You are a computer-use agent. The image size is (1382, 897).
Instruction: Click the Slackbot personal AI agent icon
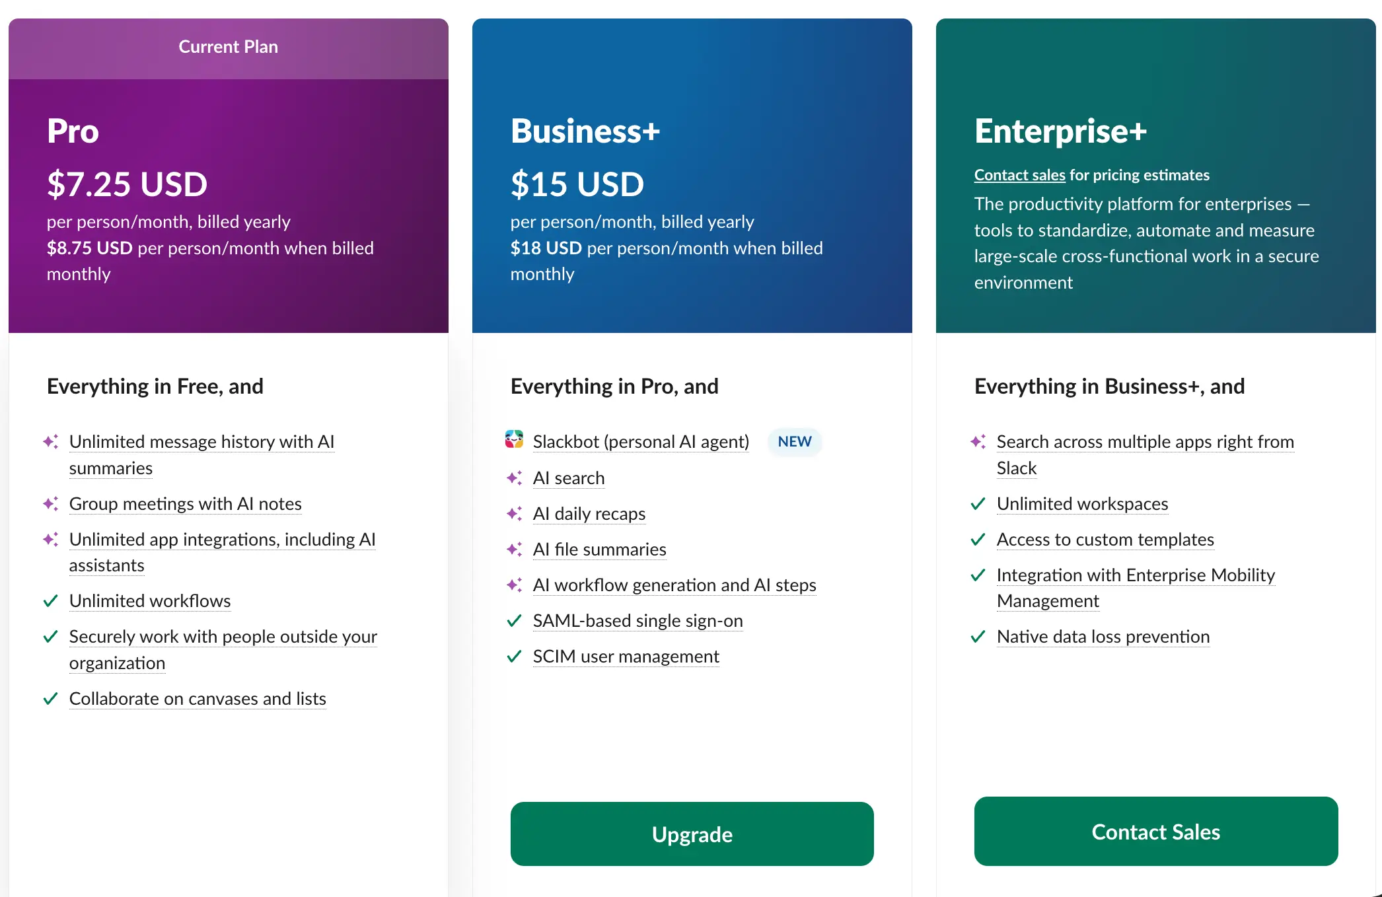pos(515,441)
